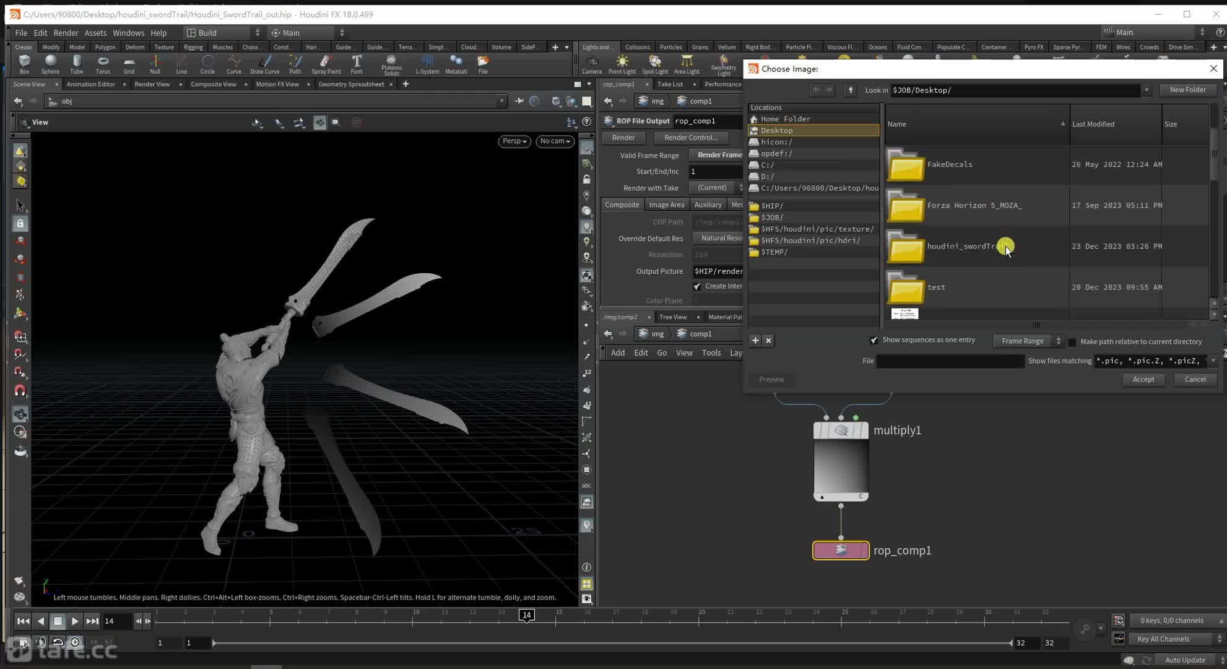The width and height of the screenshot is (1227, 669).
Task: Select the Platonic Solids shelf tool
Action: tap(391, 65)
